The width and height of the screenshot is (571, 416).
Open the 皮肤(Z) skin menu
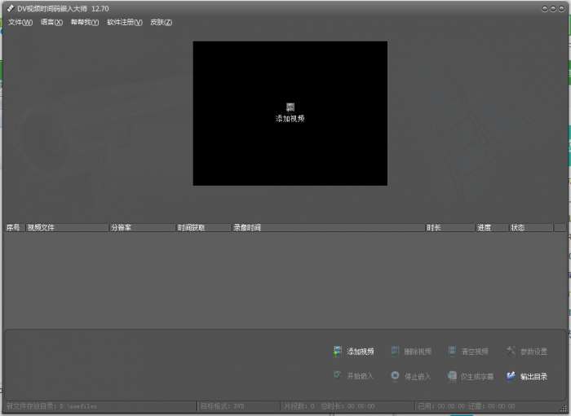coord(161,22)
